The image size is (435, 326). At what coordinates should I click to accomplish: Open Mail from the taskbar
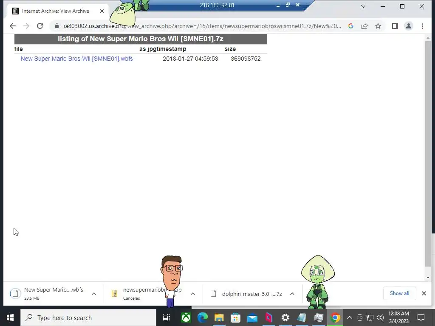coord(252,318)
